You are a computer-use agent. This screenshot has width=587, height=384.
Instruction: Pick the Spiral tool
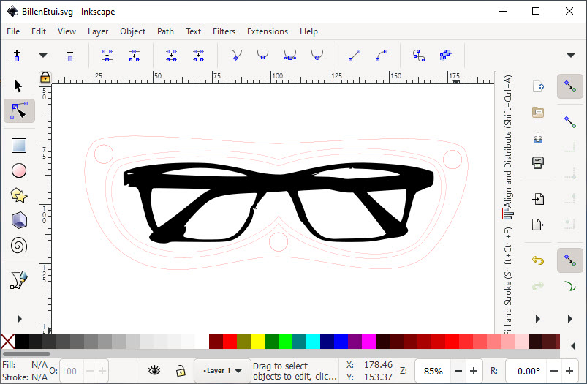19,245
